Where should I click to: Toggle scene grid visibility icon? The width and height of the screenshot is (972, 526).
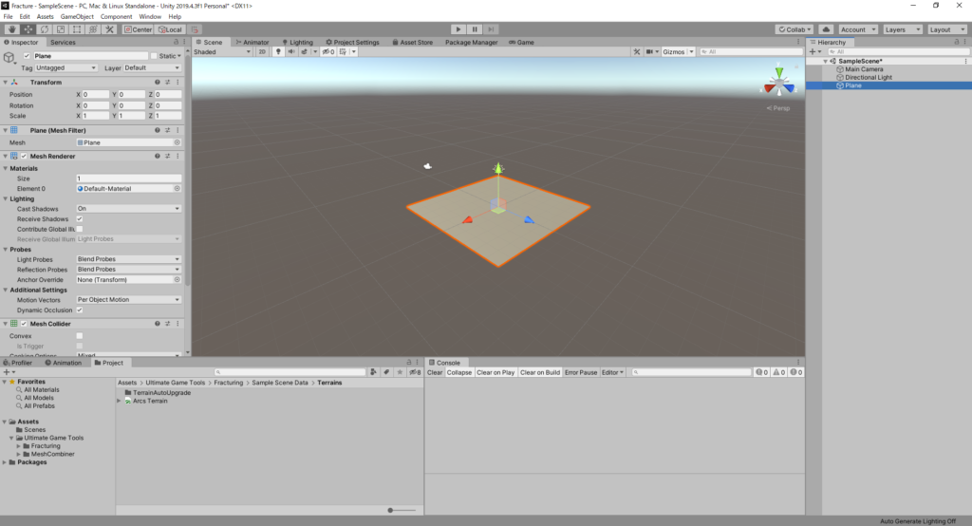click(343, 52)
